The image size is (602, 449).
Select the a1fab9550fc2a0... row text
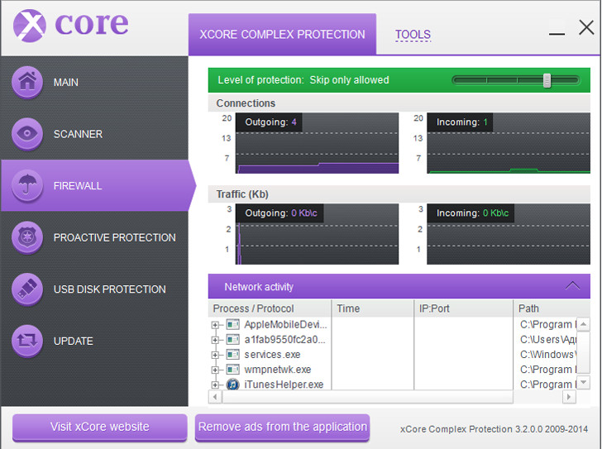[x=284, y=340]
